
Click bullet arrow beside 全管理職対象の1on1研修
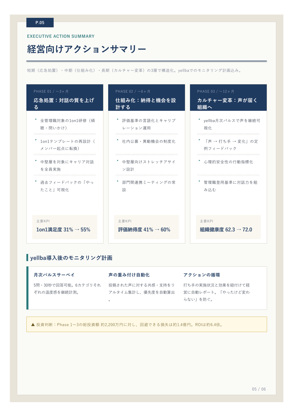(36, 119)
